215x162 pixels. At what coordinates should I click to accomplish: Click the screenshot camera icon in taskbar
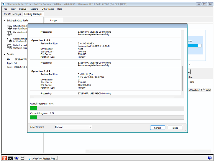pos(22,158)
